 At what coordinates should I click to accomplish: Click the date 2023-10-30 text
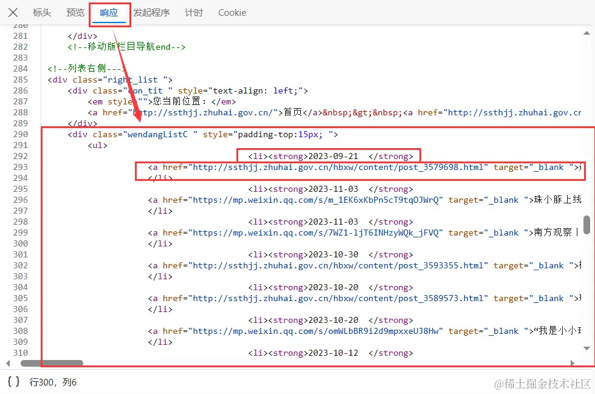pyautogui.click(x=333, y=254)
